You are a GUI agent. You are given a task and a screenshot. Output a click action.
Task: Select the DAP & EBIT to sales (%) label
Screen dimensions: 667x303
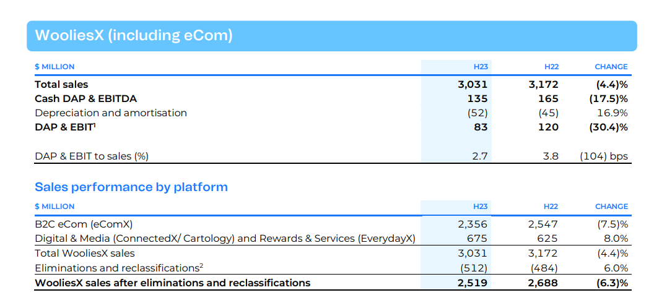click(92, 156)
